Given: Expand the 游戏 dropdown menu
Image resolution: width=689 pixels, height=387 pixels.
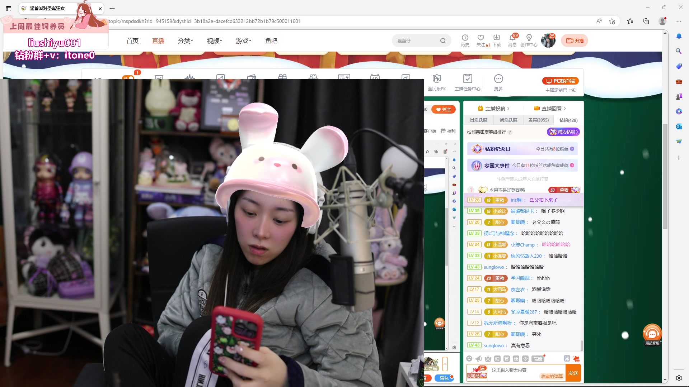Looking at the screenshot, I should pos(244,41).
